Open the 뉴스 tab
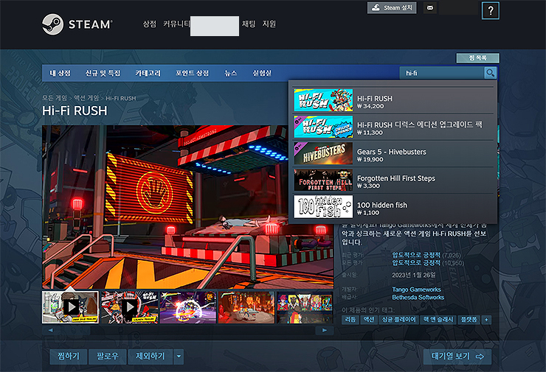The image size is (546, 372). click(230, 73)
